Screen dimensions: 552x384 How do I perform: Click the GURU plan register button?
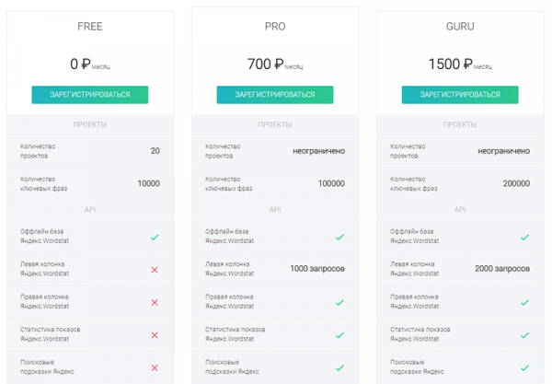tap(460, 95)
